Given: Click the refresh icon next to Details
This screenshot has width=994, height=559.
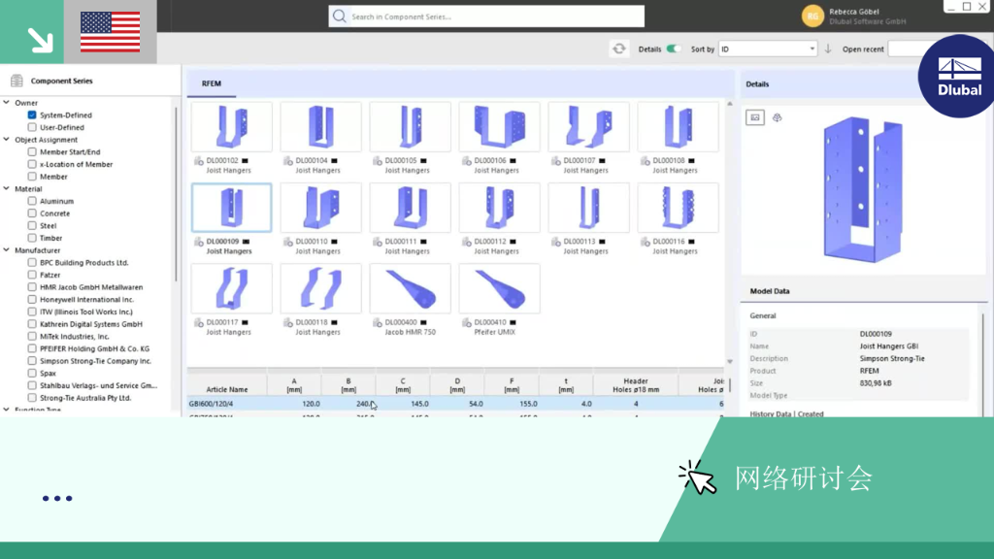Looking at the screenshot, I should point(618,49).
